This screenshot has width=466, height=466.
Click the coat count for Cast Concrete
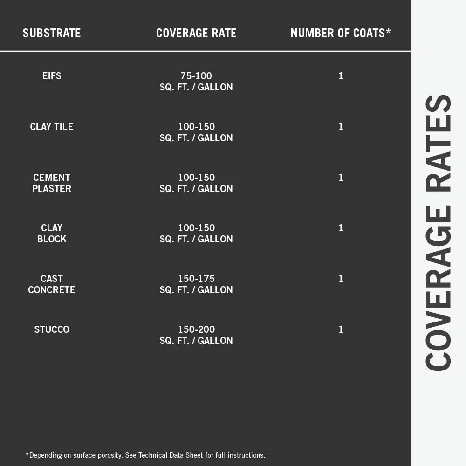(341, 279)
